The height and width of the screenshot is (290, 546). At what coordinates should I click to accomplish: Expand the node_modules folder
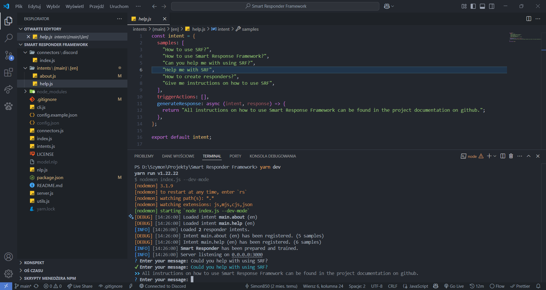[25, 92]
